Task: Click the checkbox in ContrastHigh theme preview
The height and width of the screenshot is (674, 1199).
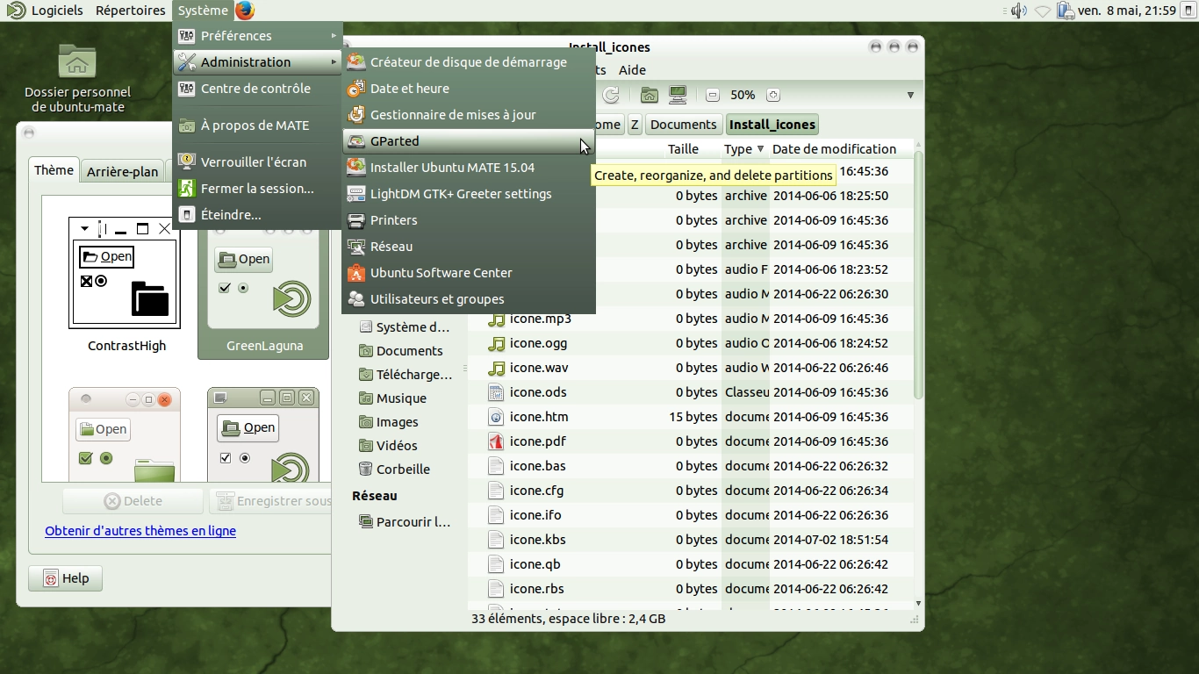Action: [86, 281]
